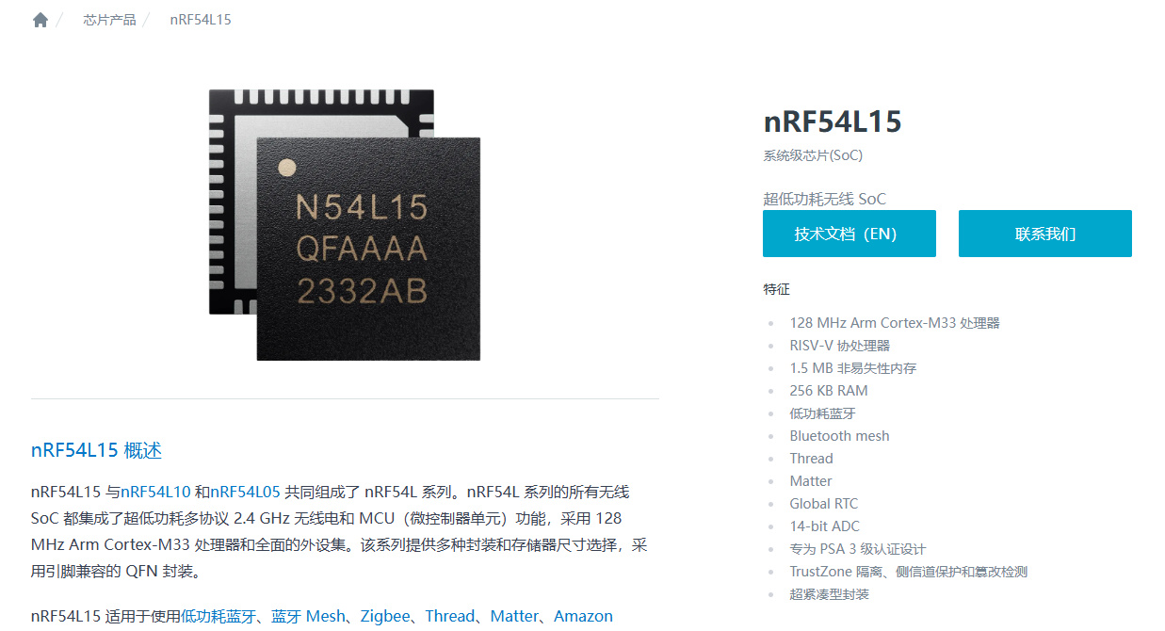Open 技术文档 (EN) button

[849, 234]
